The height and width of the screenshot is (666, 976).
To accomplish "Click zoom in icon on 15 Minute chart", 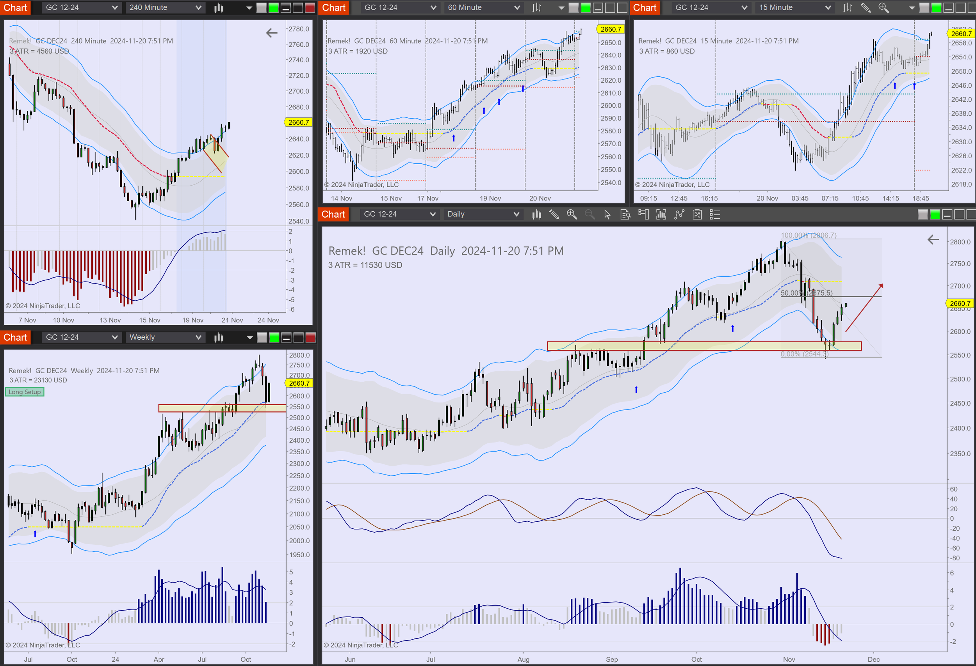I will click(x=883, y=7).
